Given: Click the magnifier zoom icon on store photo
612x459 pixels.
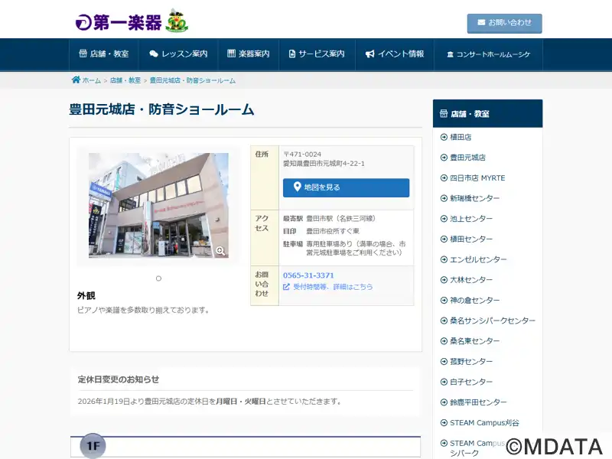Looking at the screenshot, I should pyautogui.click(x=220, y=250).
